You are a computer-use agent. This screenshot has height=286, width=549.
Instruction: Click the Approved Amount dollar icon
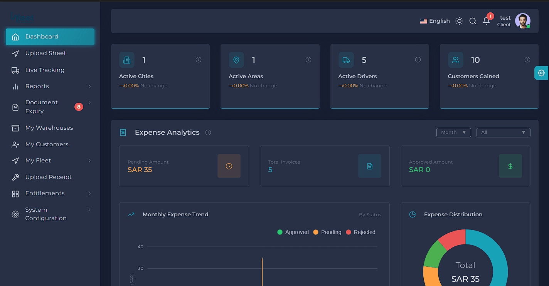[x=510, y=166]
